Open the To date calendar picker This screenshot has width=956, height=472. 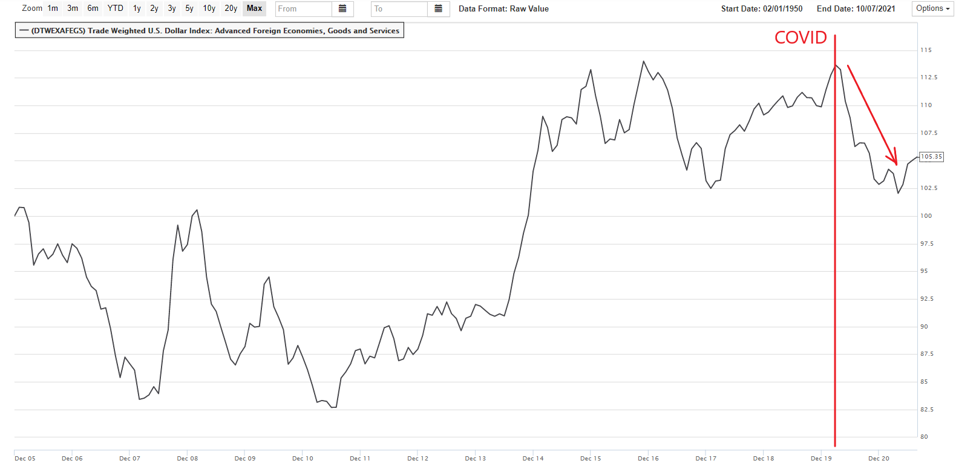click(439, 9)
